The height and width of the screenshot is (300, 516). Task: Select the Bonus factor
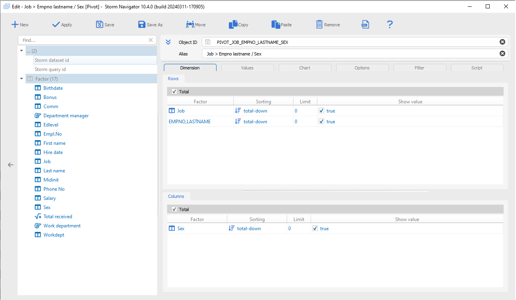[50, 97]
